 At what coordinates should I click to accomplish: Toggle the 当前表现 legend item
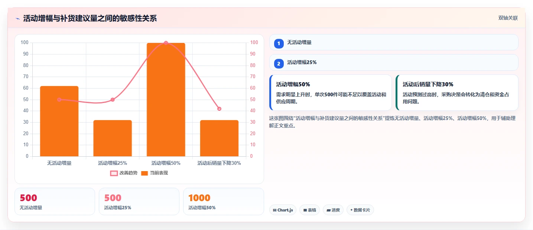(155, 173)
